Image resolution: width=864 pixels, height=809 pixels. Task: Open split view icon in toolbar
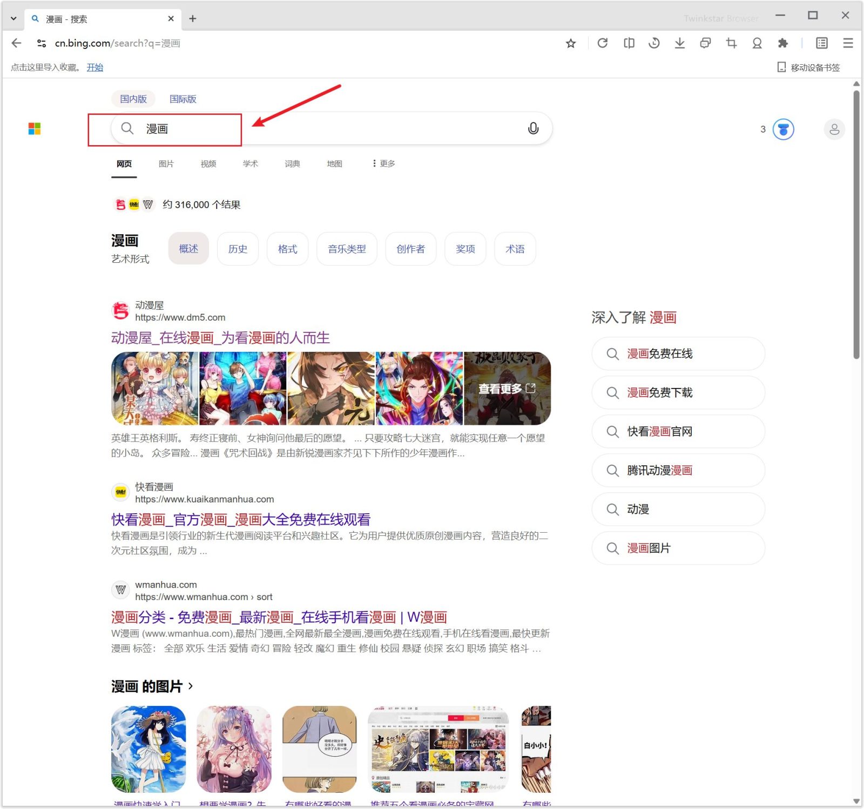[629, 43]
